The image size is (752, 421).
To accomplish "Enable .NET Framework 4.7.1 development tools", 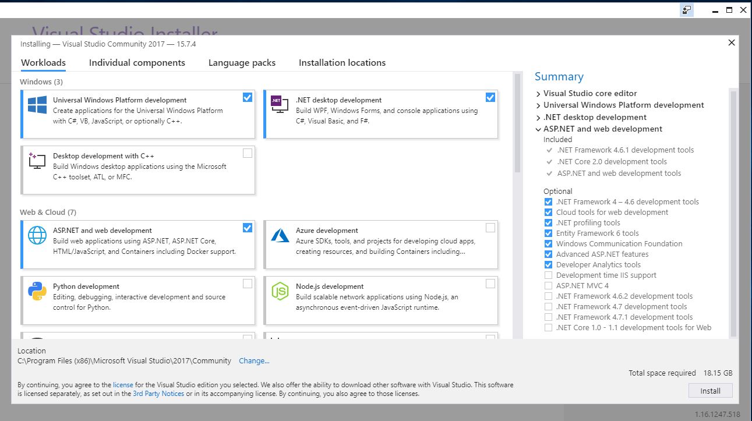I will 548,317.
